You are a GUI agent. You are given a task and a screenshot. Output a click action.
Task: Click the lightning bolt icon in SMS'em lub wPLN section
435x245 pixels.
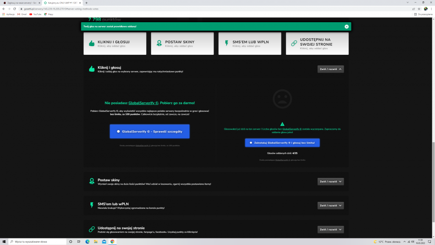[x=92, y=205]
